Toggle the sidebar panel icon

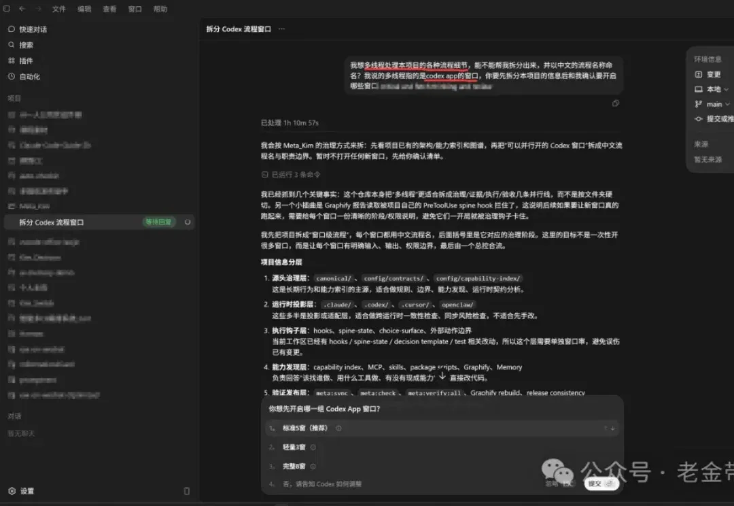(x=6, y=8)
